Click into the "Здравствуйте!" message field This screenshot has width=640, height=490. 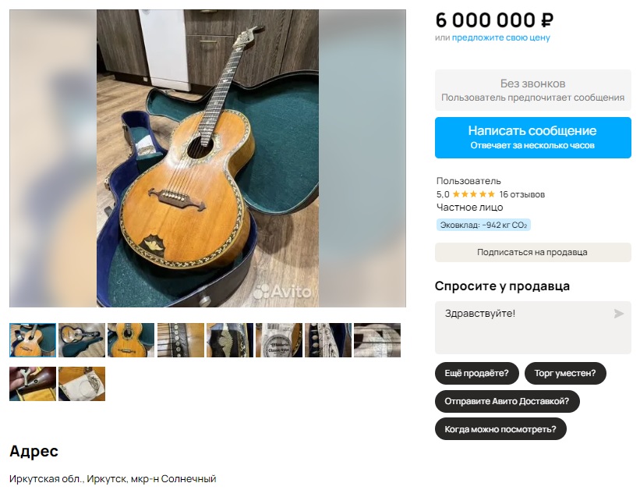coord(532,328)
